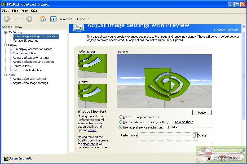Screen dimensions: 247x164
Task: Select Let the 3D application decide
Action: [121, 117]
